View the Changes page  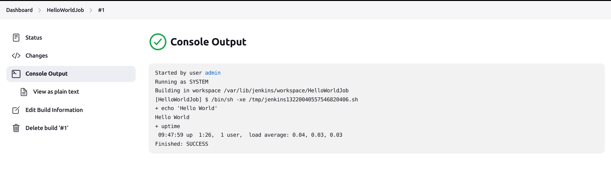36,55
